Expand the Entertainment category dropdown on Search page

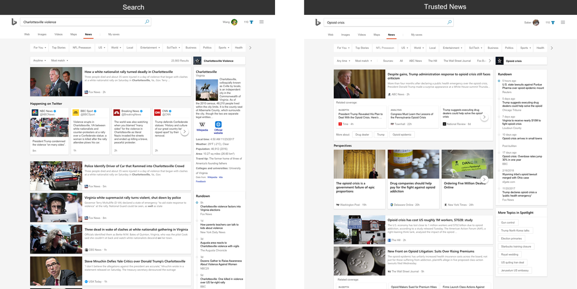(151, 48)
